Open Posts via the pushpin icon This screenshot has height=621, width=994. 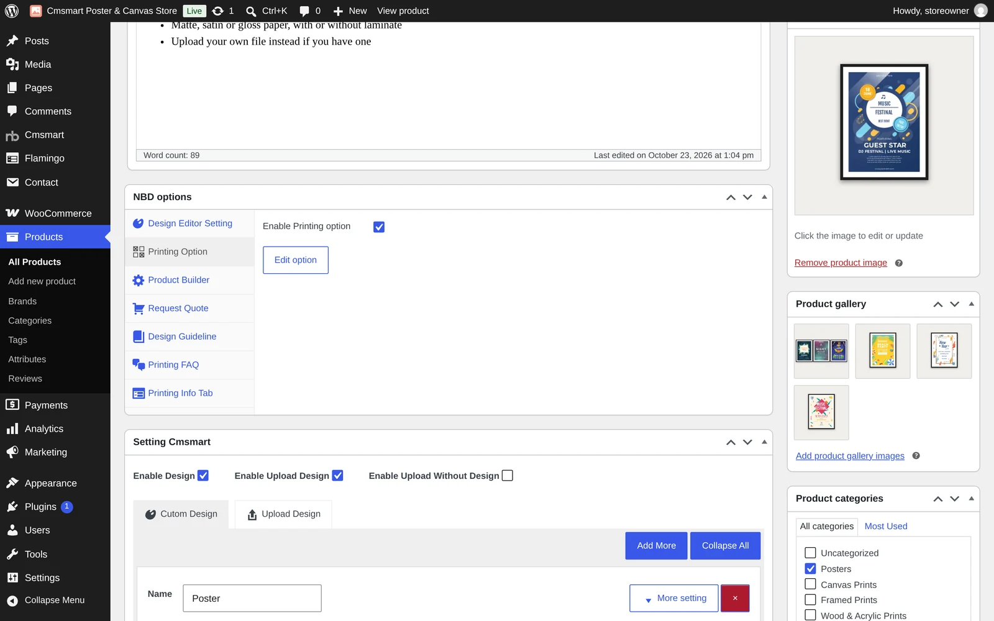coord(12,41)
